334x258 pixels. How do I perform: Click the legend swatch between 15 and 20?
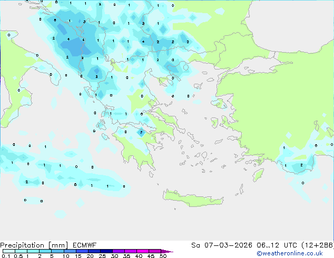pyautogui.click(x=82, y=251)
